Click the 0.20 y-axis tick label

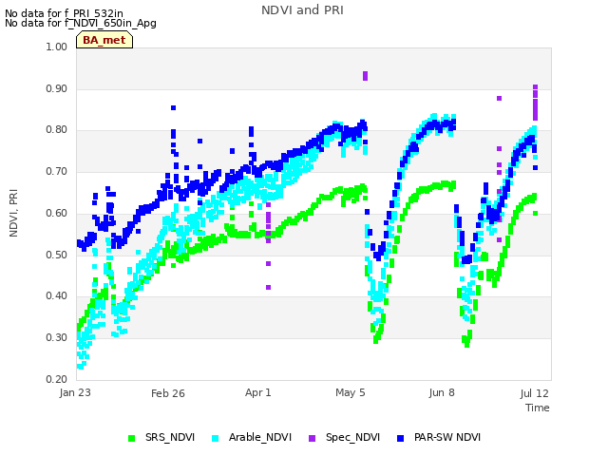pos(57,379)
